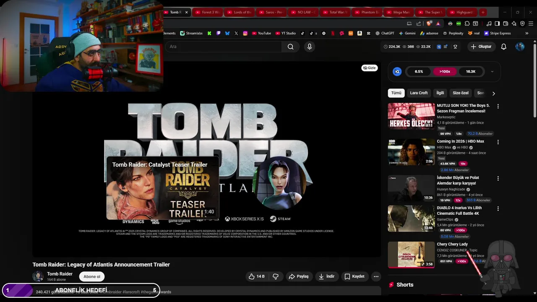The height and width of the screenshot is (302, 537).
Task: Select the Tümü filter chip
Action: 396,93
